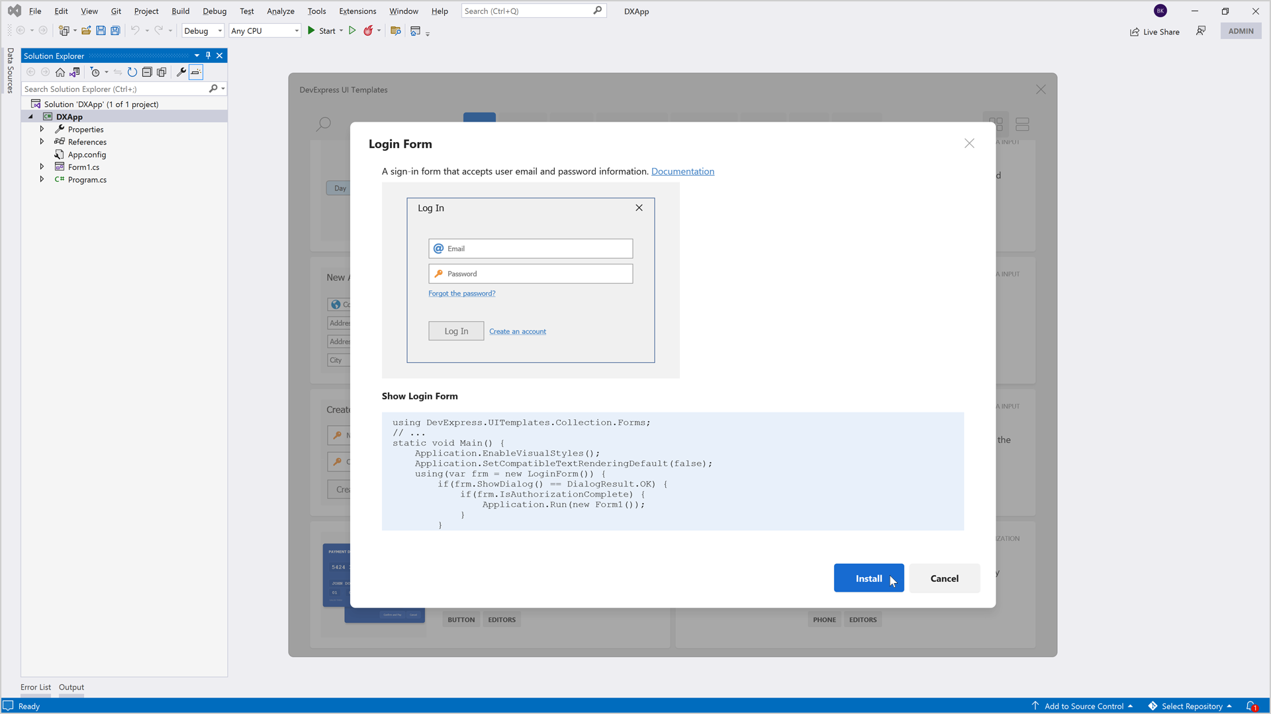1271x714 pixels.
Task: Expand the Form1.cs tree node
Action: [x=42, y=167]
